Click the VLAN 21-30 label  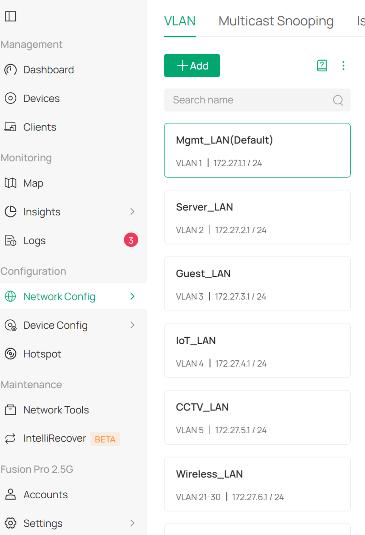[x=198, y=497]
